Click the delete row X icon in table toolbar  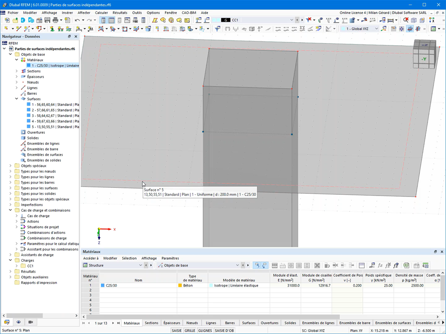[317, 265]
